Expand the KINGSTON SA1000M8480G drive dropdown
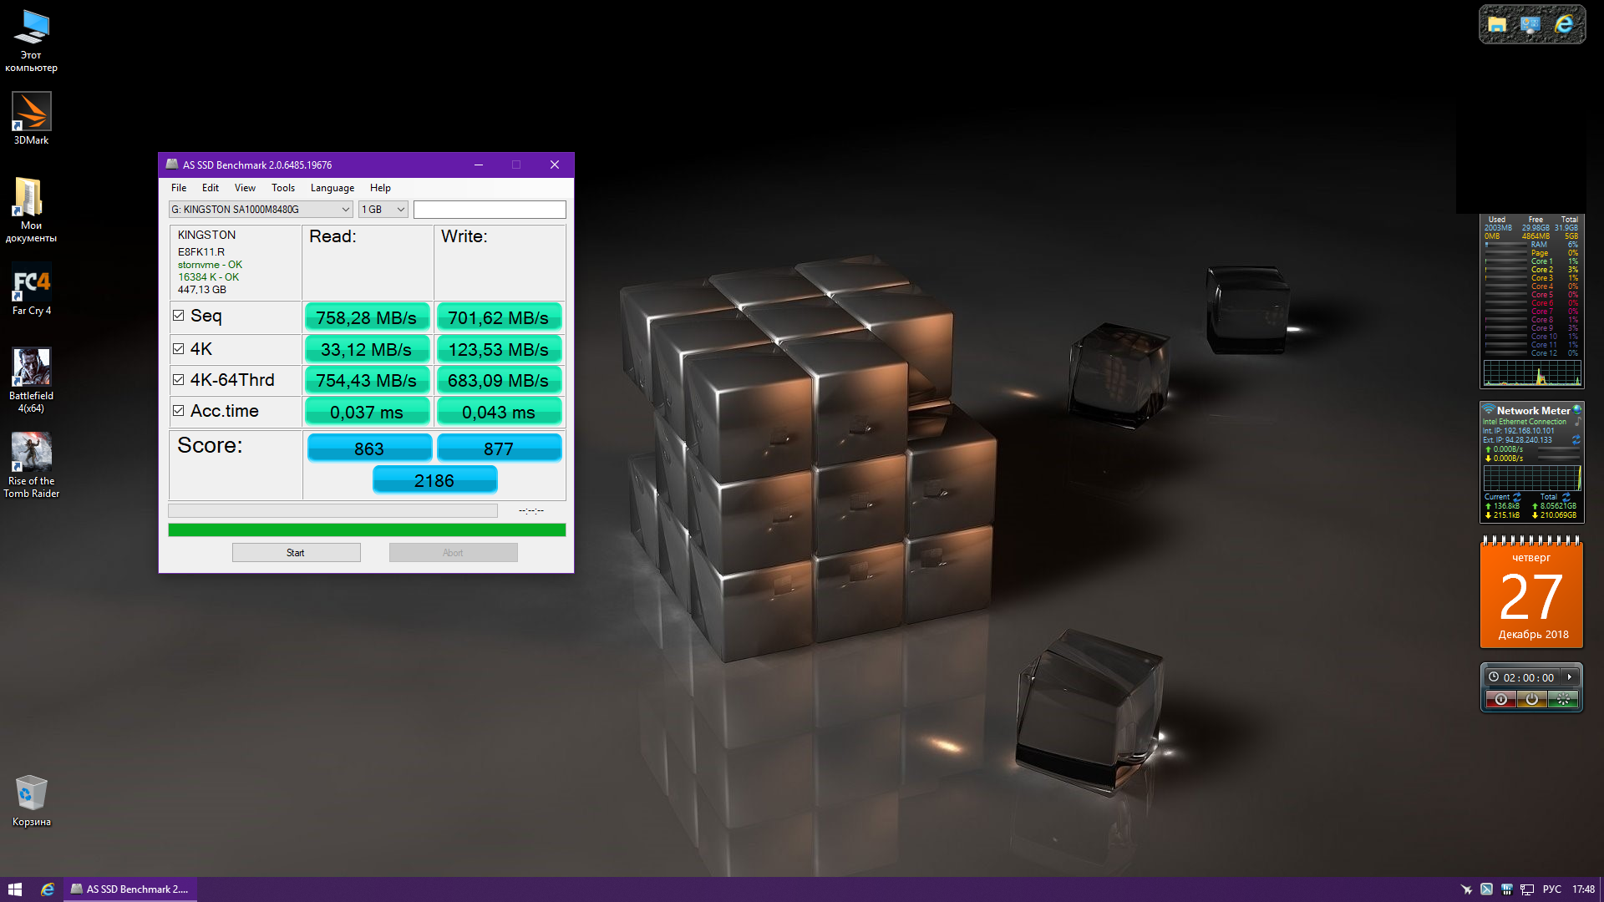 pyautogui.click(x=261, y=210)
